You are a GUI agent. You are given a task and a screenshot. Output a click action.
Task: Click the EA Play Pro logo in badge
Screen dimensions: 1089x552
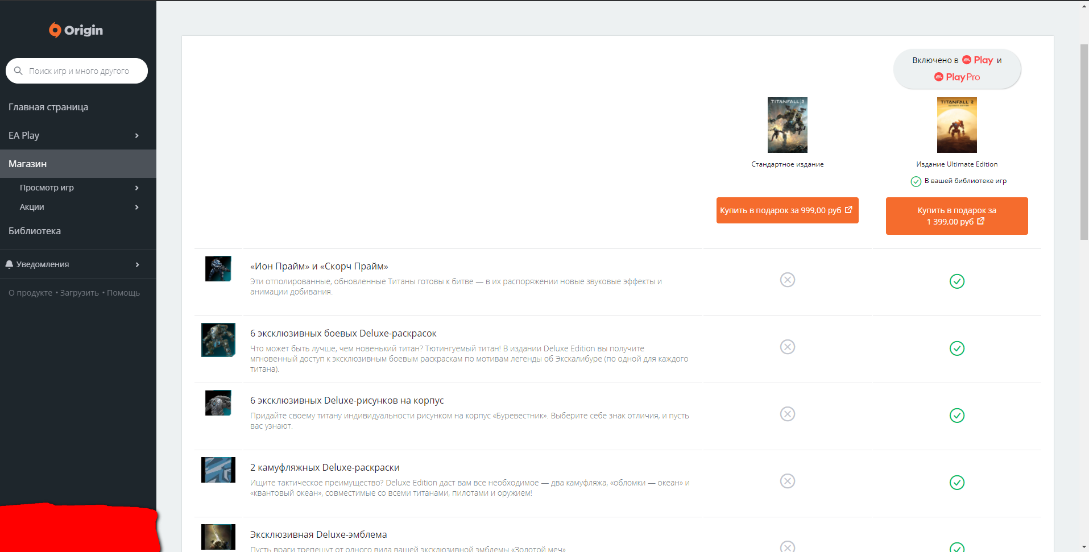957,77
